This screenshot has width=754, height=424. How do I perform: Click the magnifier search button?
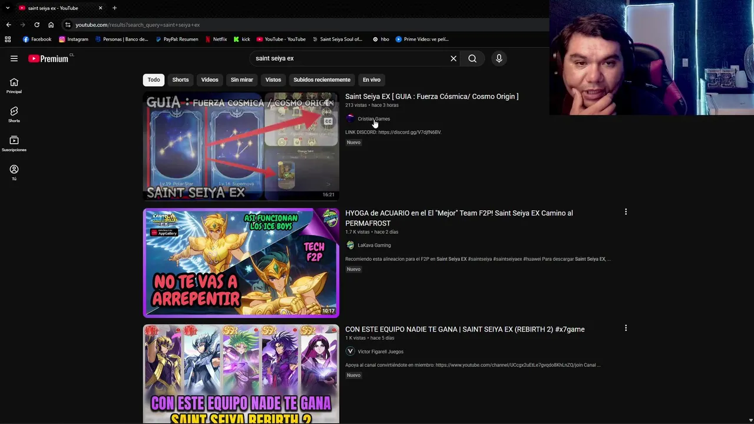(472, 58)
